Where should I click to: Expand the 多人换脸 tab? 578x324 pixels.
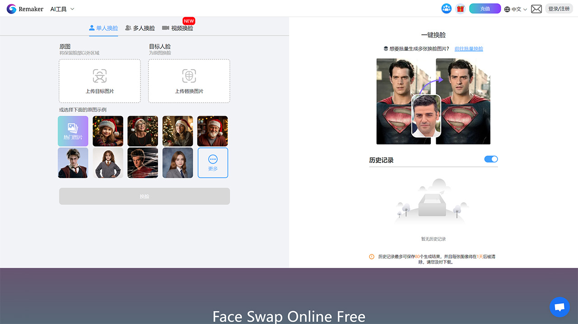point(140,28)
